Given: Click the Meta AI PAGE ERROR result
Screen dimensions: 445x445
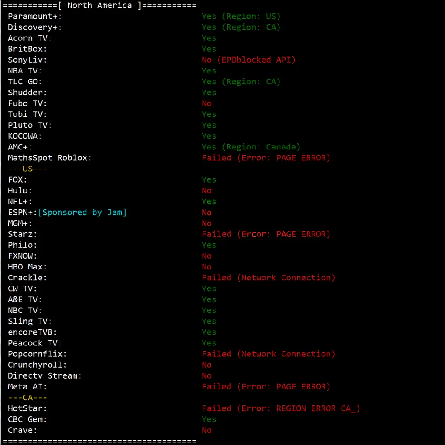Looking at the screenshot, I should pos(266,386).
